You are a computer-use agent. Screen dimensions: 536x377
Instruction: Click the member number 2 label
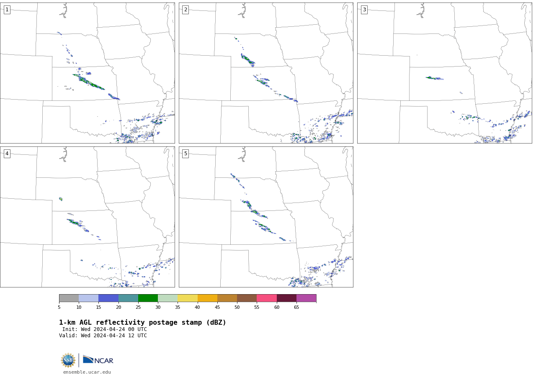[186, 10]
